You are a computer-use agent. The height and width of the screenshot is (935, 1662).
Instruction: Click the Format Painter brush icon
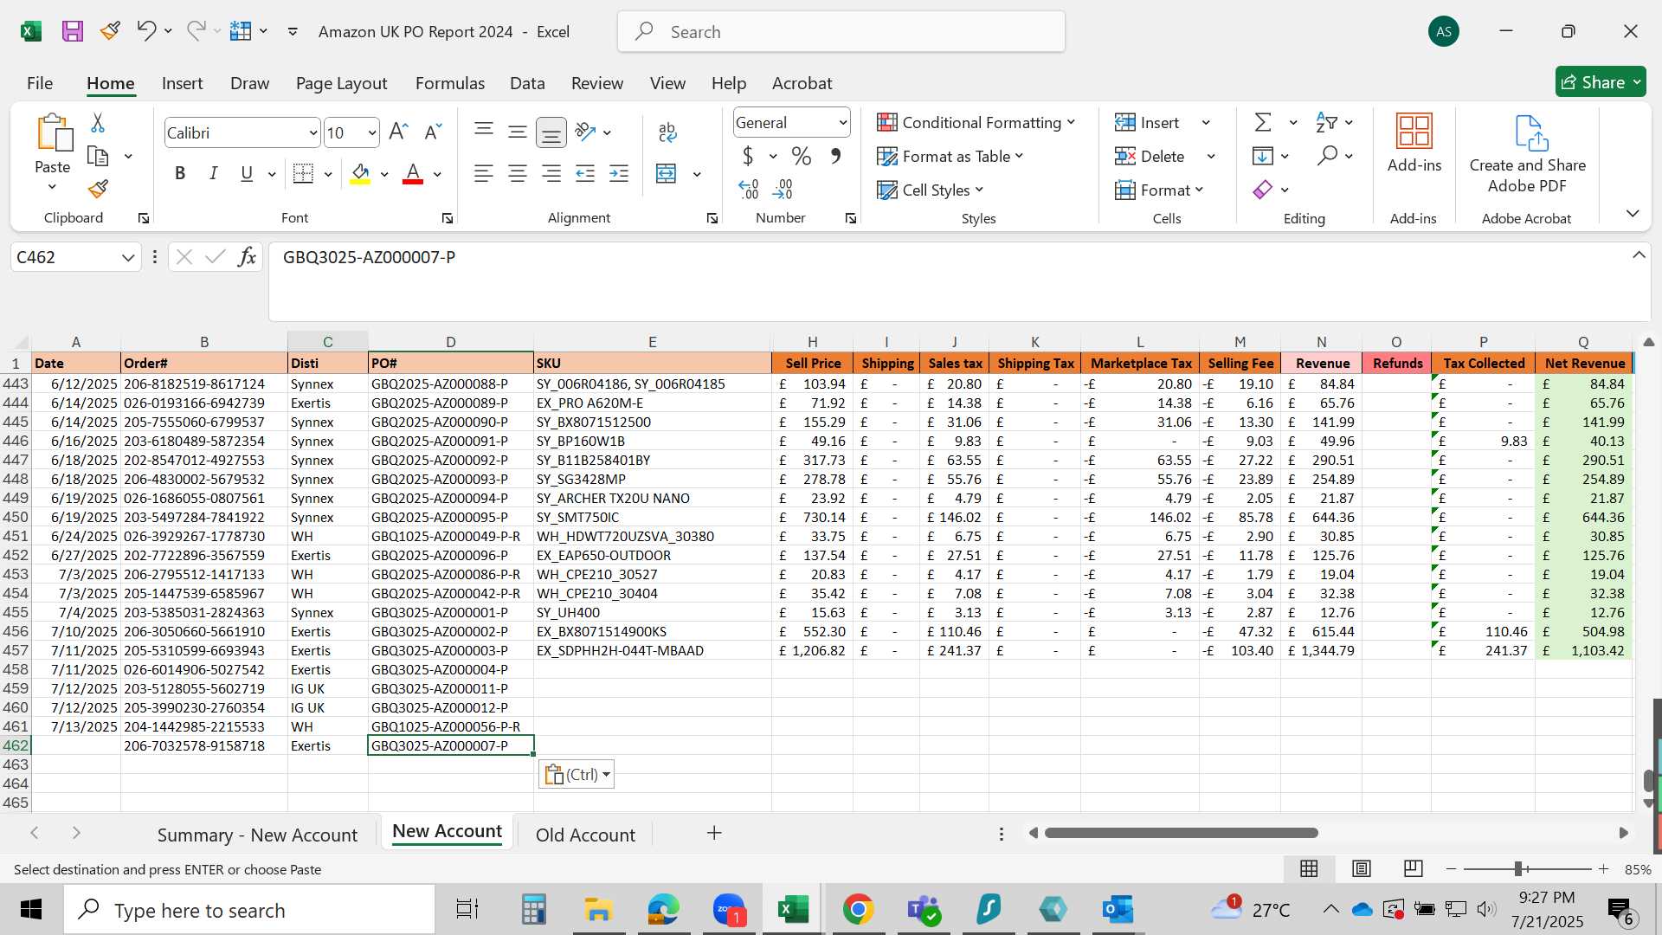pos(98,189)
